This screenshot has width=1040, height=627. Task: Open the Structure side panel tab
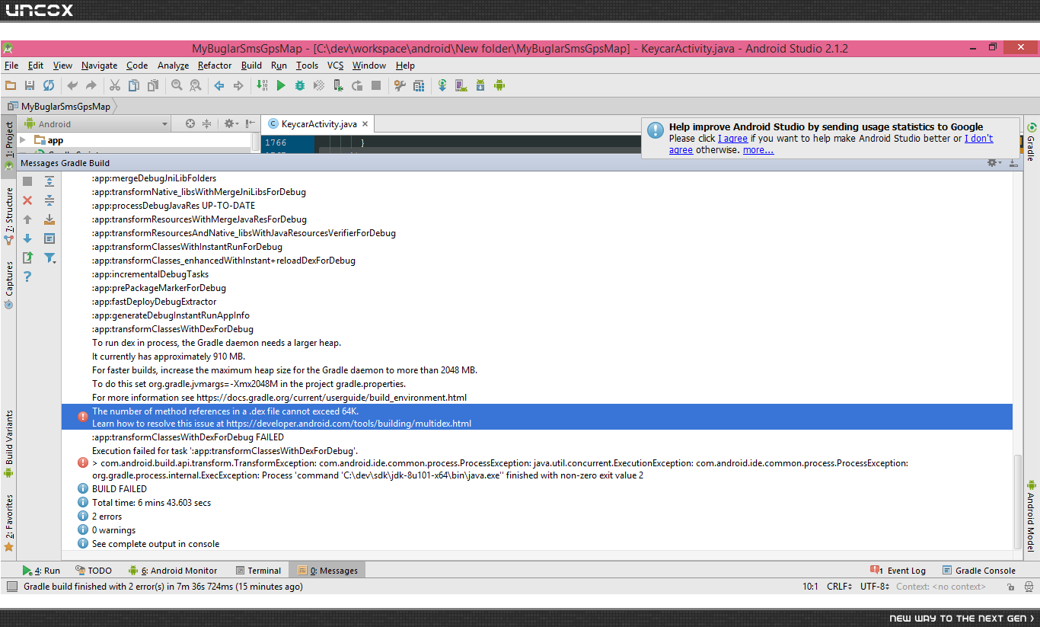point(9,216)
